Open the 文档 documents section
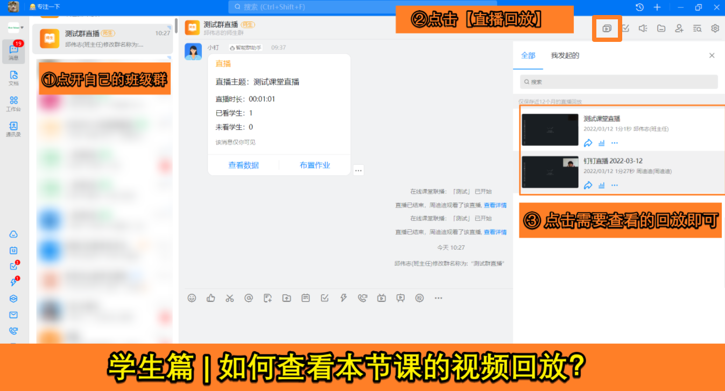The height and width of the screenshot is (391, 725). (x=13, y=78)
